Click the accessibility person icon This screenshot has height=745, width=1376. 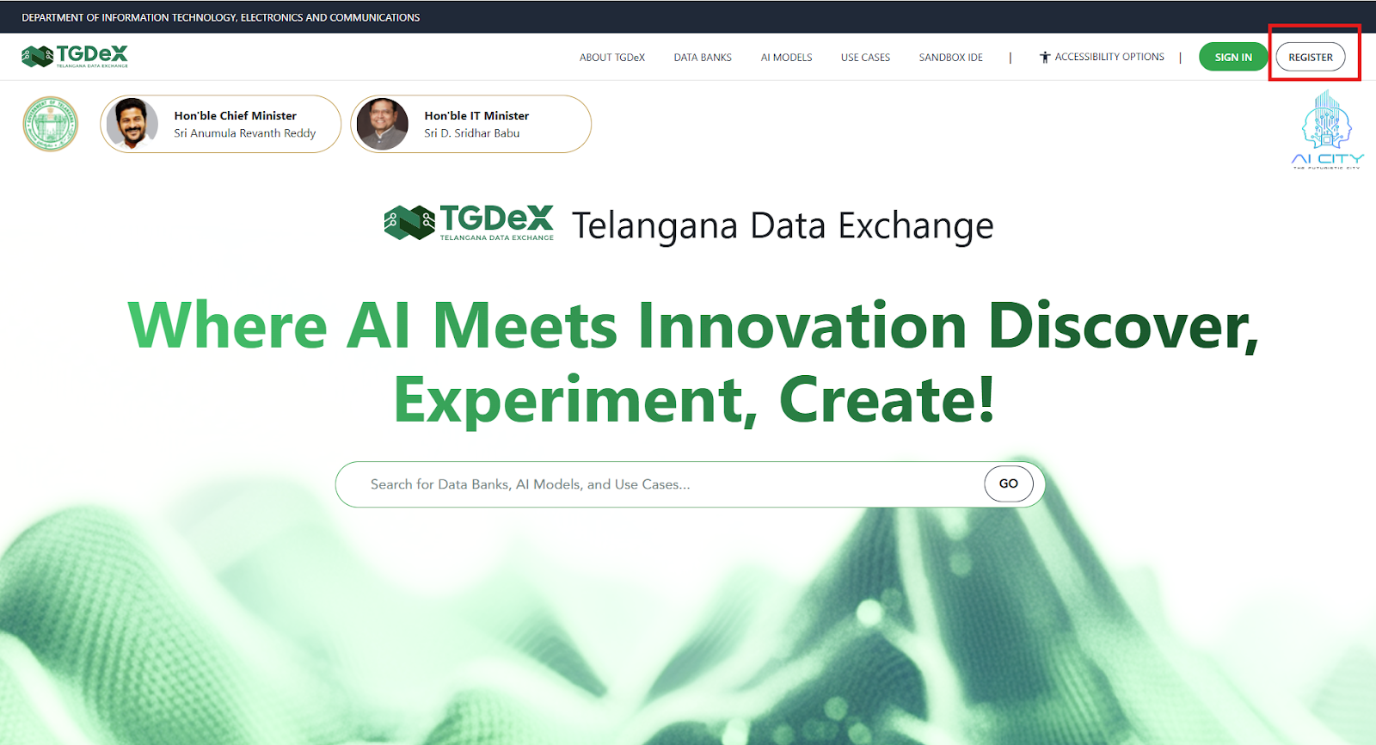coord(1045,58)
